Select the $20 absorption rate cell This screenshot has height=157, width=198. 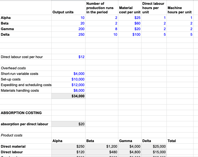pos(68,124)
